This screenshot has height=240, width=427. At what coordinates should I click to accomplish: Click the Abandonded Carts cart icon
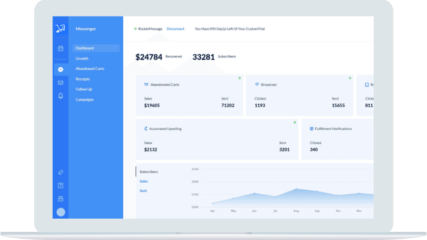pos(146,84)
